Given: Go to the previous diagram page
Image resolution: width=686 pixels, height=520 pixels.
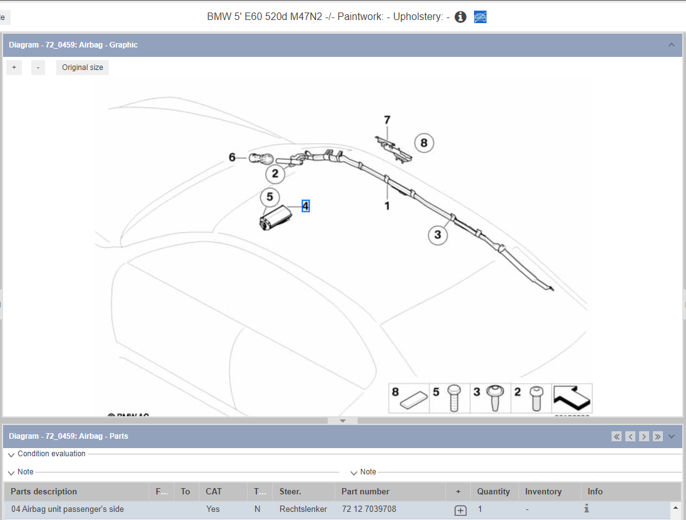Looking at the screenshot, I should tap(630, 436).
